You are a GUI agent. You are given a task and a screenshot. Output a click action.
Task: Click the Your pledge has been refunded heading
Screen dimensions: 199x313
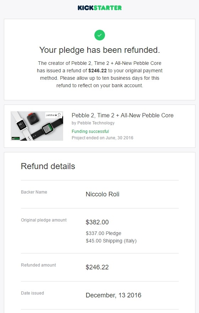(99, 50)
